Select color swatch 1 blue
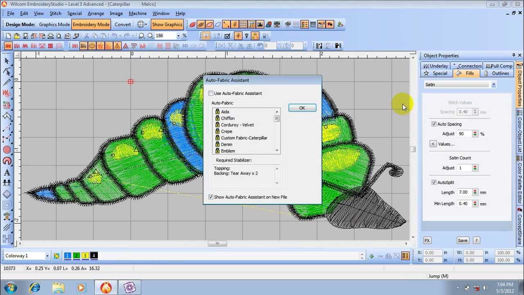524x295 pixels. 68,256
